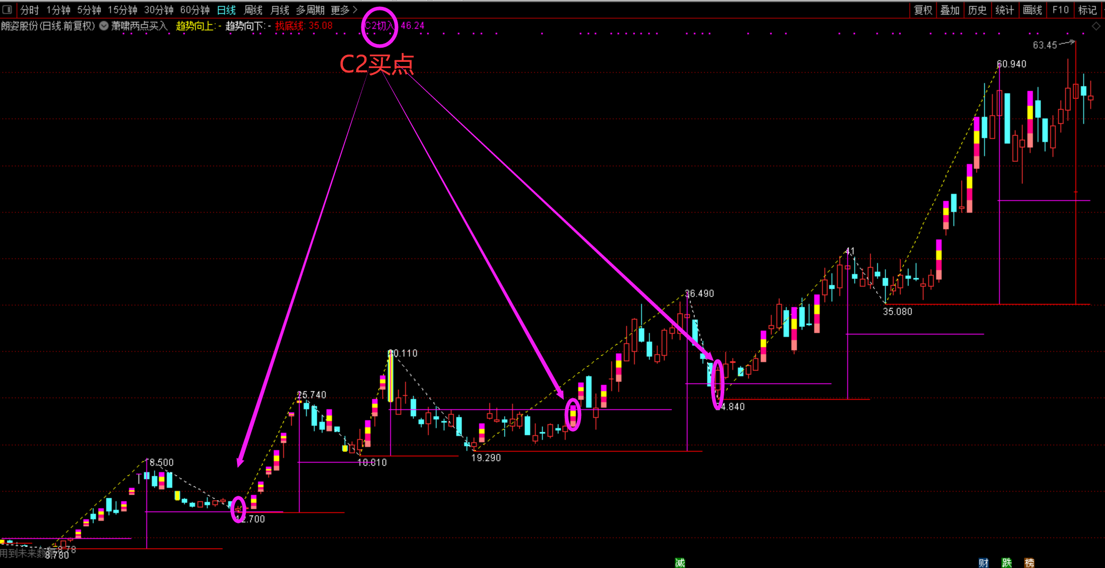Switch to the 60分钟 chart tab
The image size is (1105, 568).
pyautogui.click(x=195, y=10)
